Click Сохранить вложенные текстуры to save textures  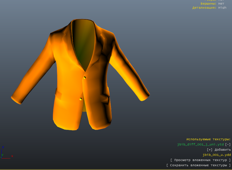[198, 165]
